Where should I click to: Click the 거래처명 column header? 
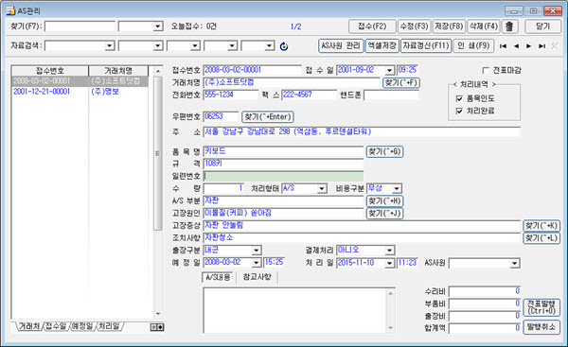pyautogui.click(x=118, y=71)
